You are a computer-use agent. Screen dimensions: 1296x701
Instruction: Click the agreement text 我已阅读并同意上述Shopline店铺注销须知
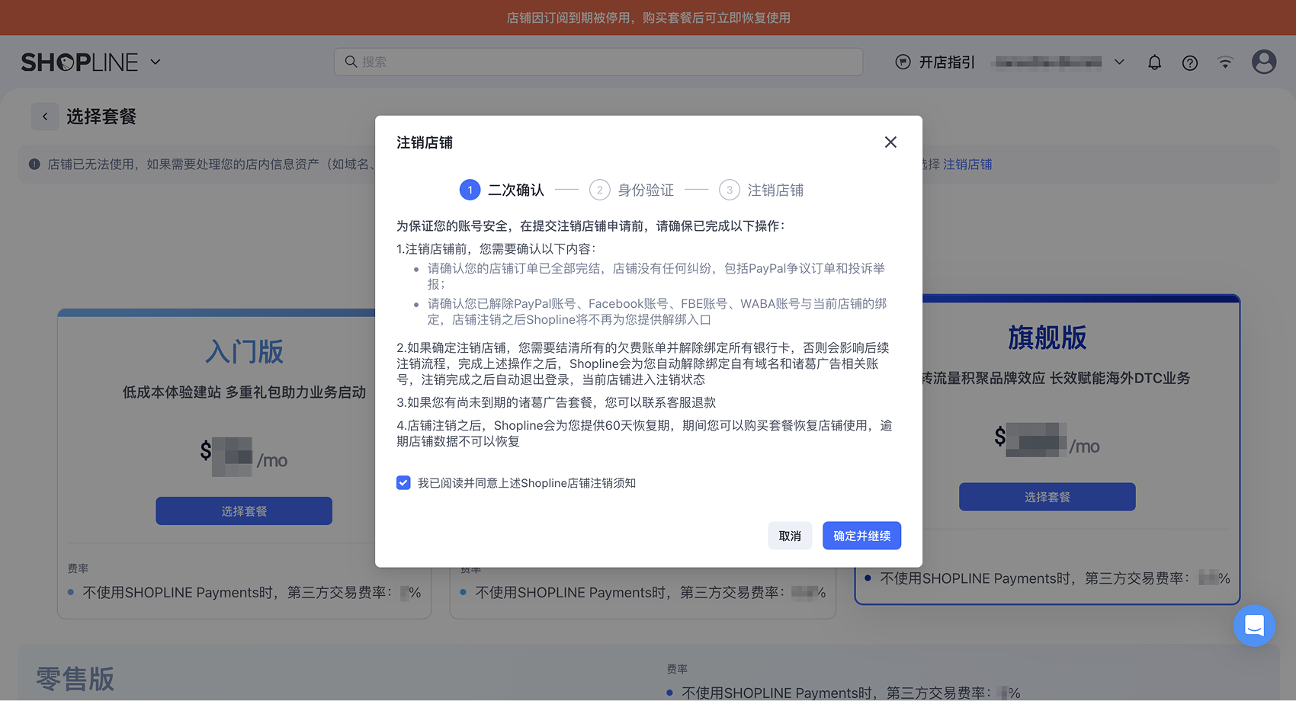pyautogui.click(x=527, y=483)
